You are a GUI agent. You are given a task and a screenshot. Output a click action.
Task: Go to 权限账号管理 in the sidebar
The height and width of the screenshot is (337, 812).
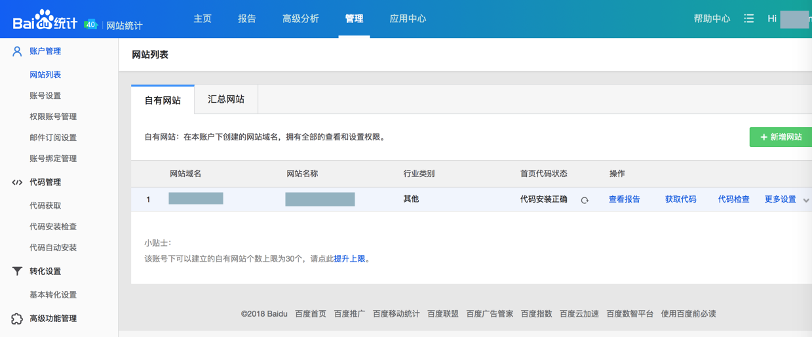pos(53,117)
